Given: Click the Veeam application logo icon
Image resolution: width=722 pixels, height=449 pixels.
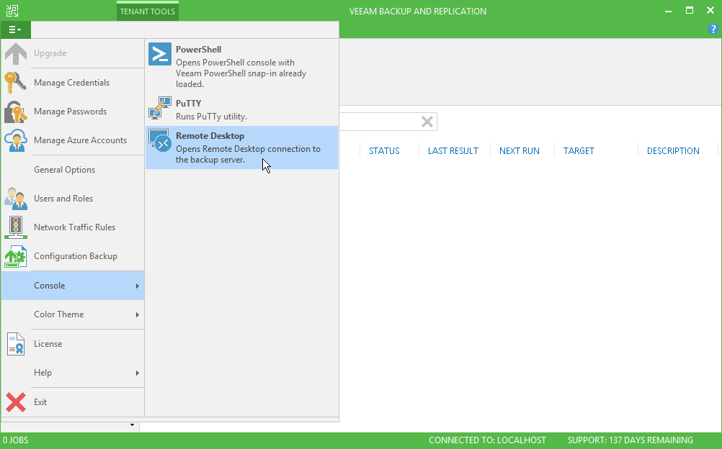Looking at the screenshot, I should coord(12,11).
